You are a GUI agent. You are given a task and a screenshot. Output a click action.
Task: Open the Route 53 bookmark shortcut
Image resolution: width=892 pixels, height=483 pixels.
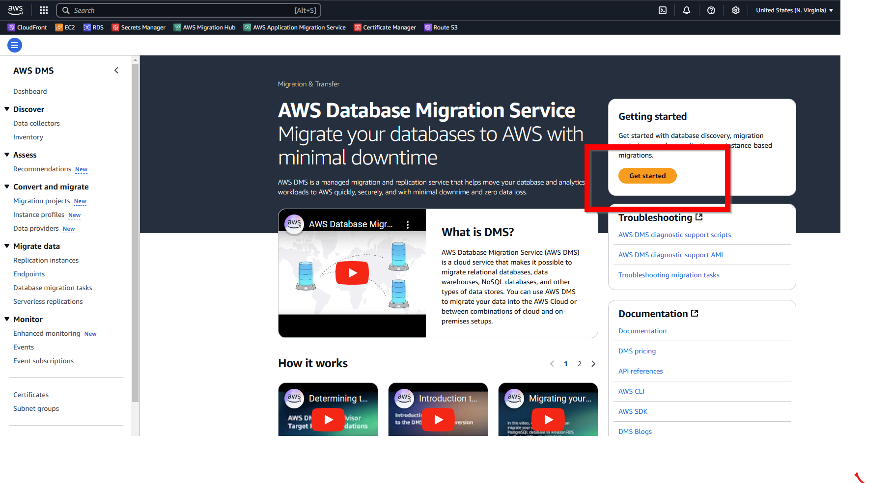click(441, 27)
